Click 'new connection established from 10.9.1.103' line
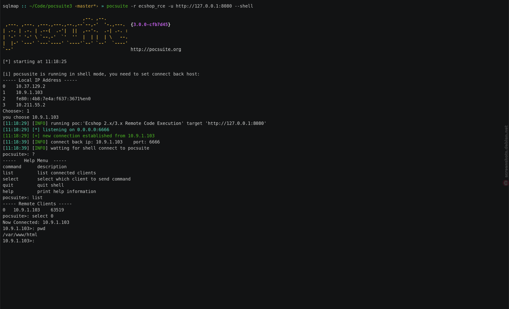 (x=79, y=136)
